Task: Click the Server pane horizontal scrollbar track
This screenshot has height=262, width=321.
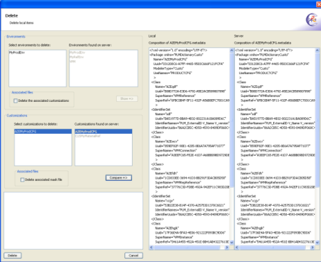Action: pos(274,247)
